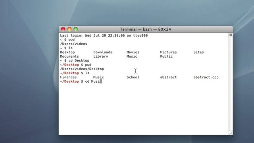This screenshot has width=254, height=143.
Task: Close the Terminal window with red button
Action: pyautogui.click(x=63, y=29)
